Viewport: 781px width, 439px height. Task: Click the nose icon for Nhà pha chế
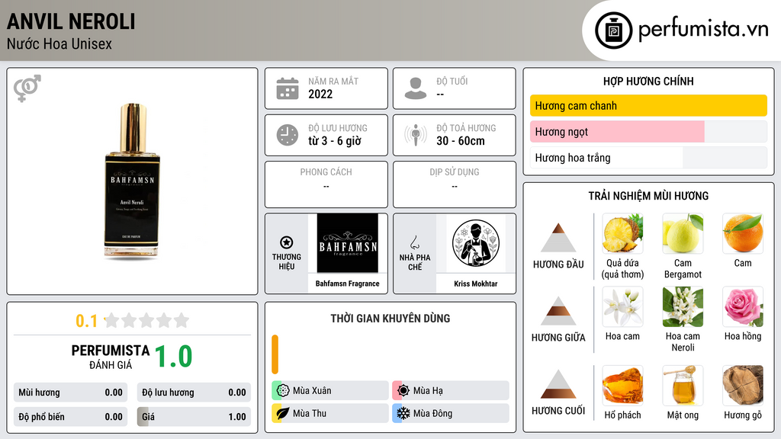[415, 242]
